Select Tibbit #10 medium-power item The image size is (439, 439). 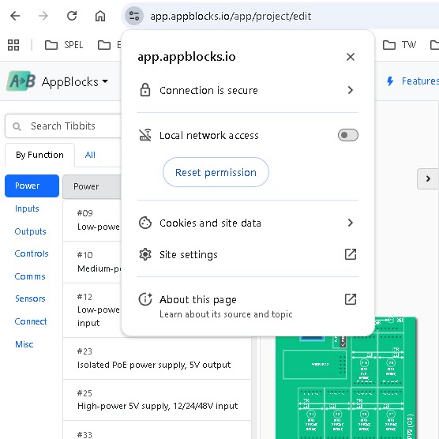coord(92,262)
